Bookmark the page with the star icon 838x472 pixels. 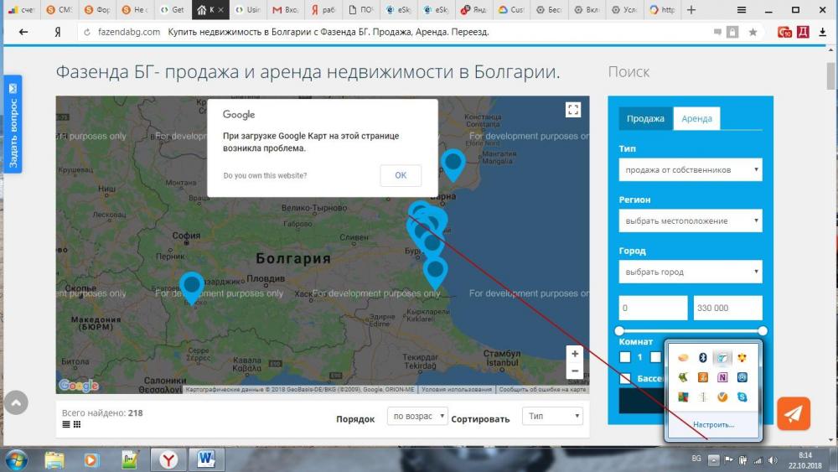point(753,32)
